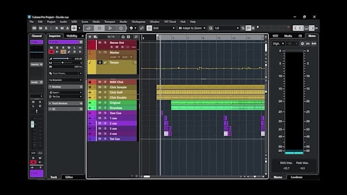The image size is (347, 195).
Task: Click the Add Track plus icon
Action: (90, 37)
